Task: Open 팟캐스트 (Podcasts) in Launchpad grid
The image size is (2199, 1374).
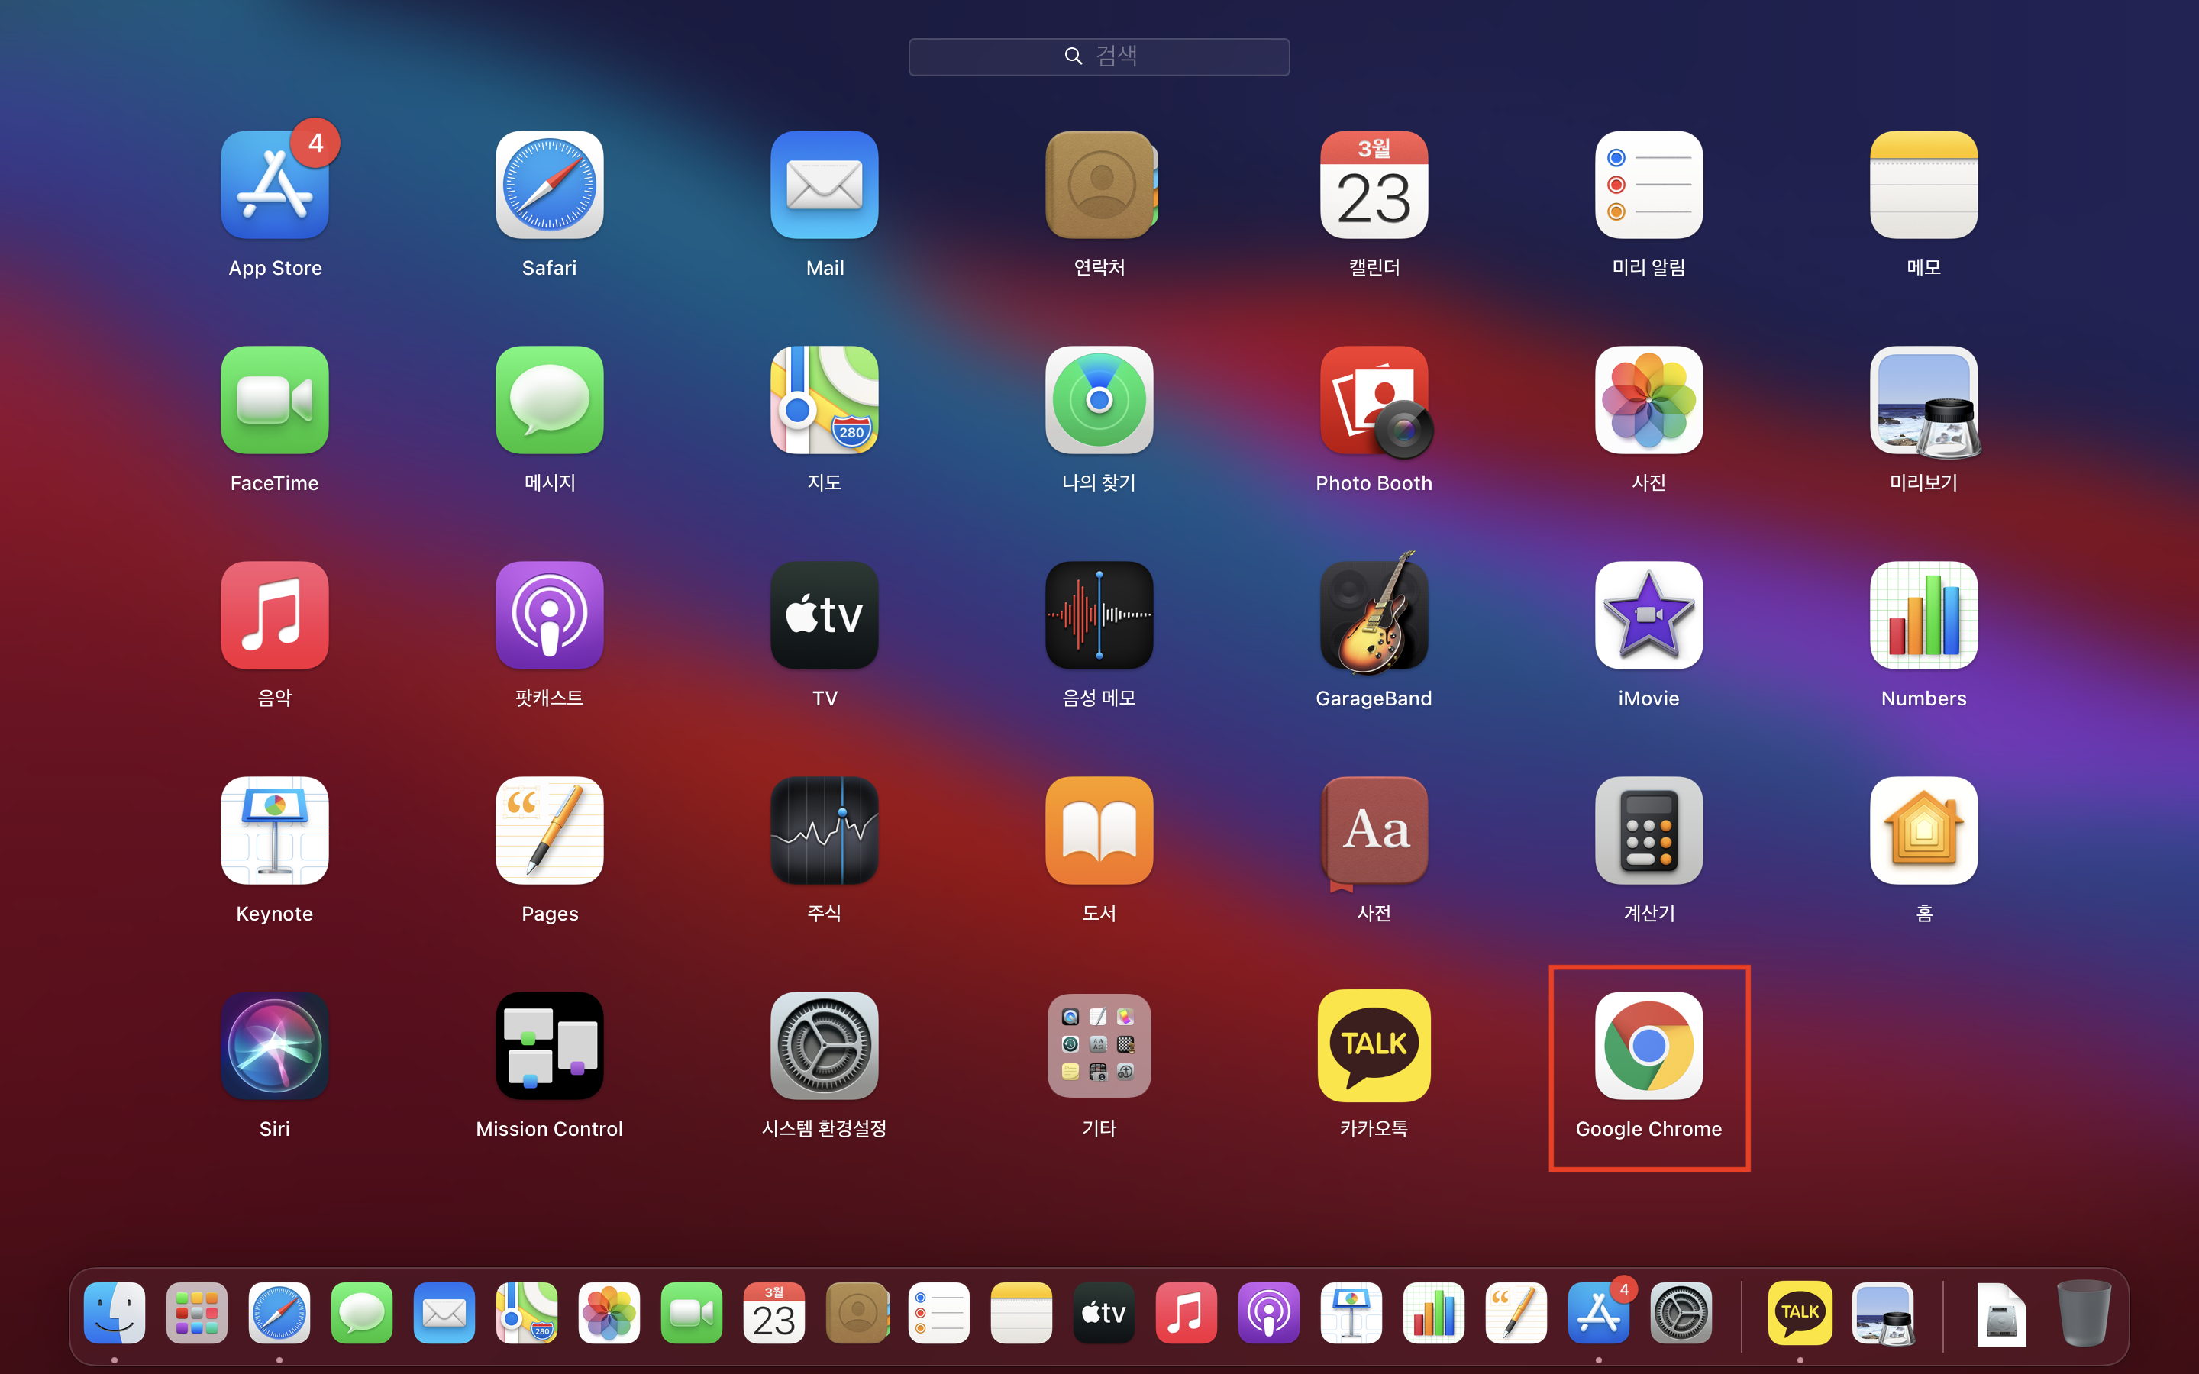Action: click(x=549, y=615)
